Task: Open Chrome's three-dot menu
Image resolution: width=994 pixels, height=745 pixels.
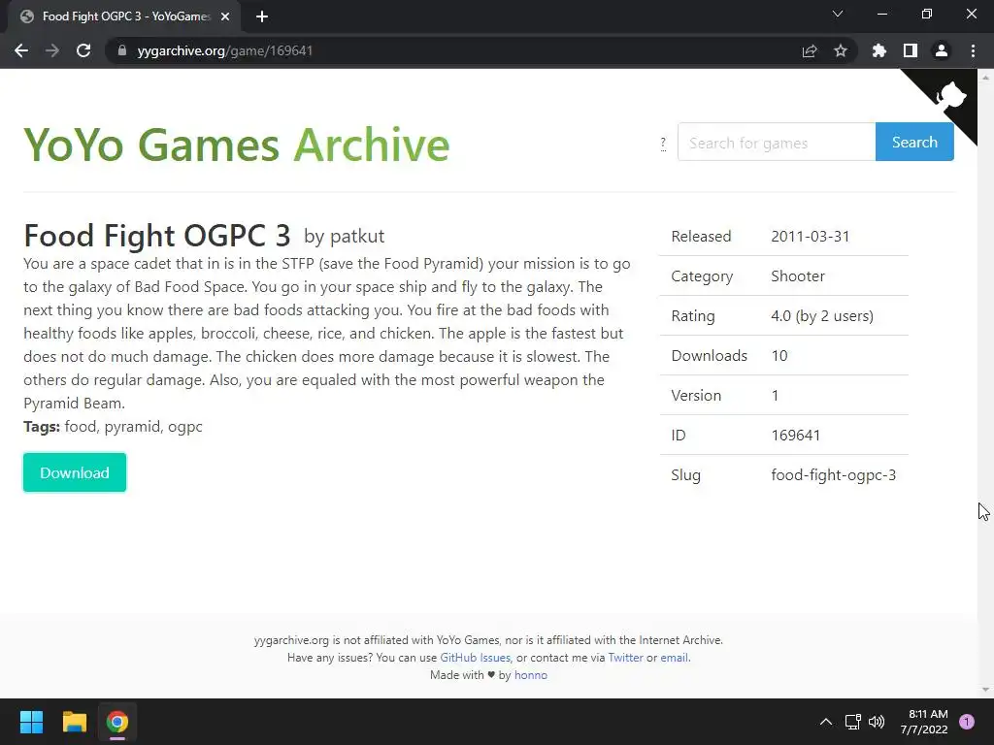Action: [x=973, y=50]
